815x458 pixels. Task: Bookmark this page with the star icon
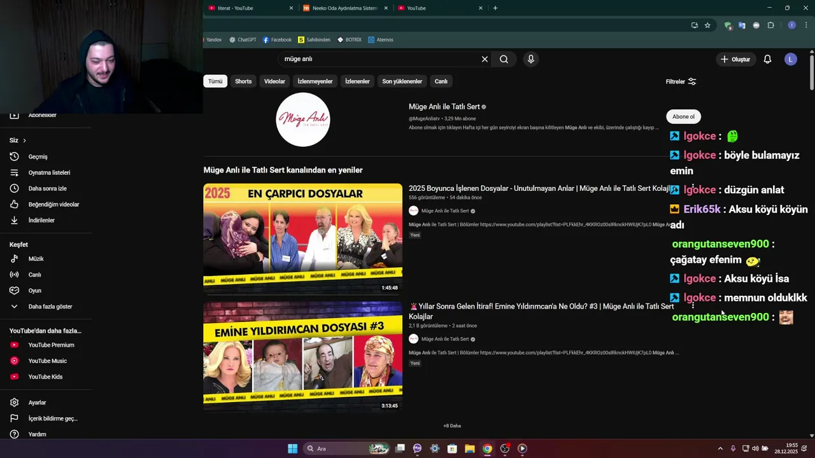pyautogui.click(x=707, y=25)
